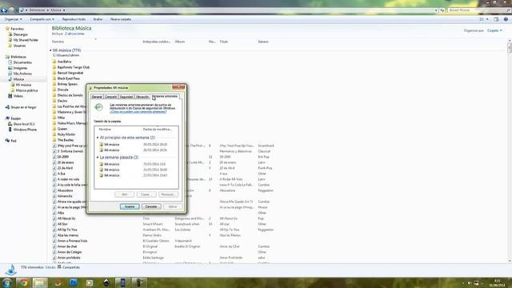Click the check icon beside Amor prohibido
Screen dimensions: 512x288
pyautogui.click(x=54, y=258)
